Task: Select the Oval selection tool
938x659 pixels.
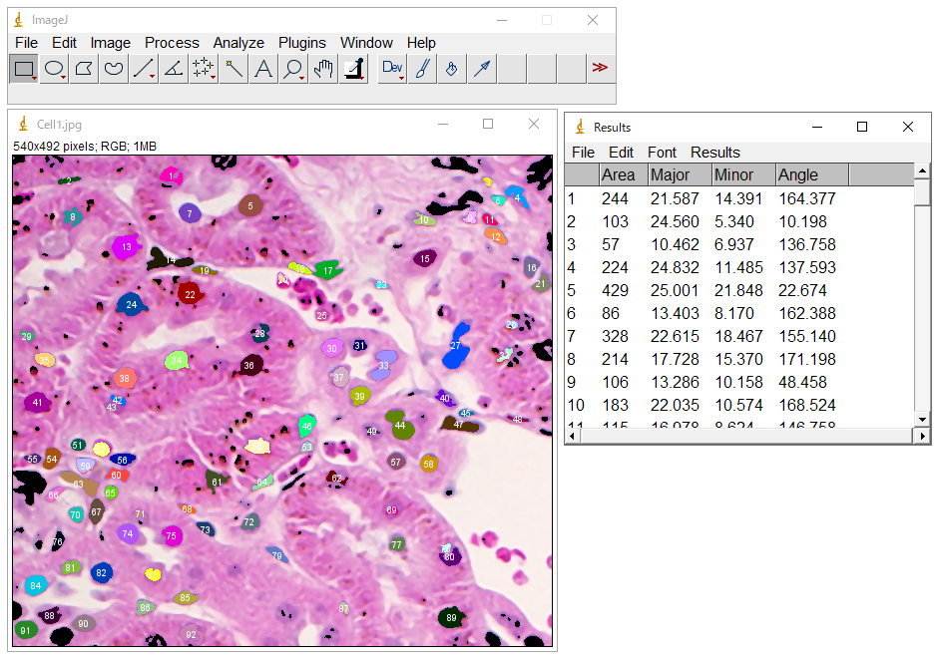Action: click(54, 69)
